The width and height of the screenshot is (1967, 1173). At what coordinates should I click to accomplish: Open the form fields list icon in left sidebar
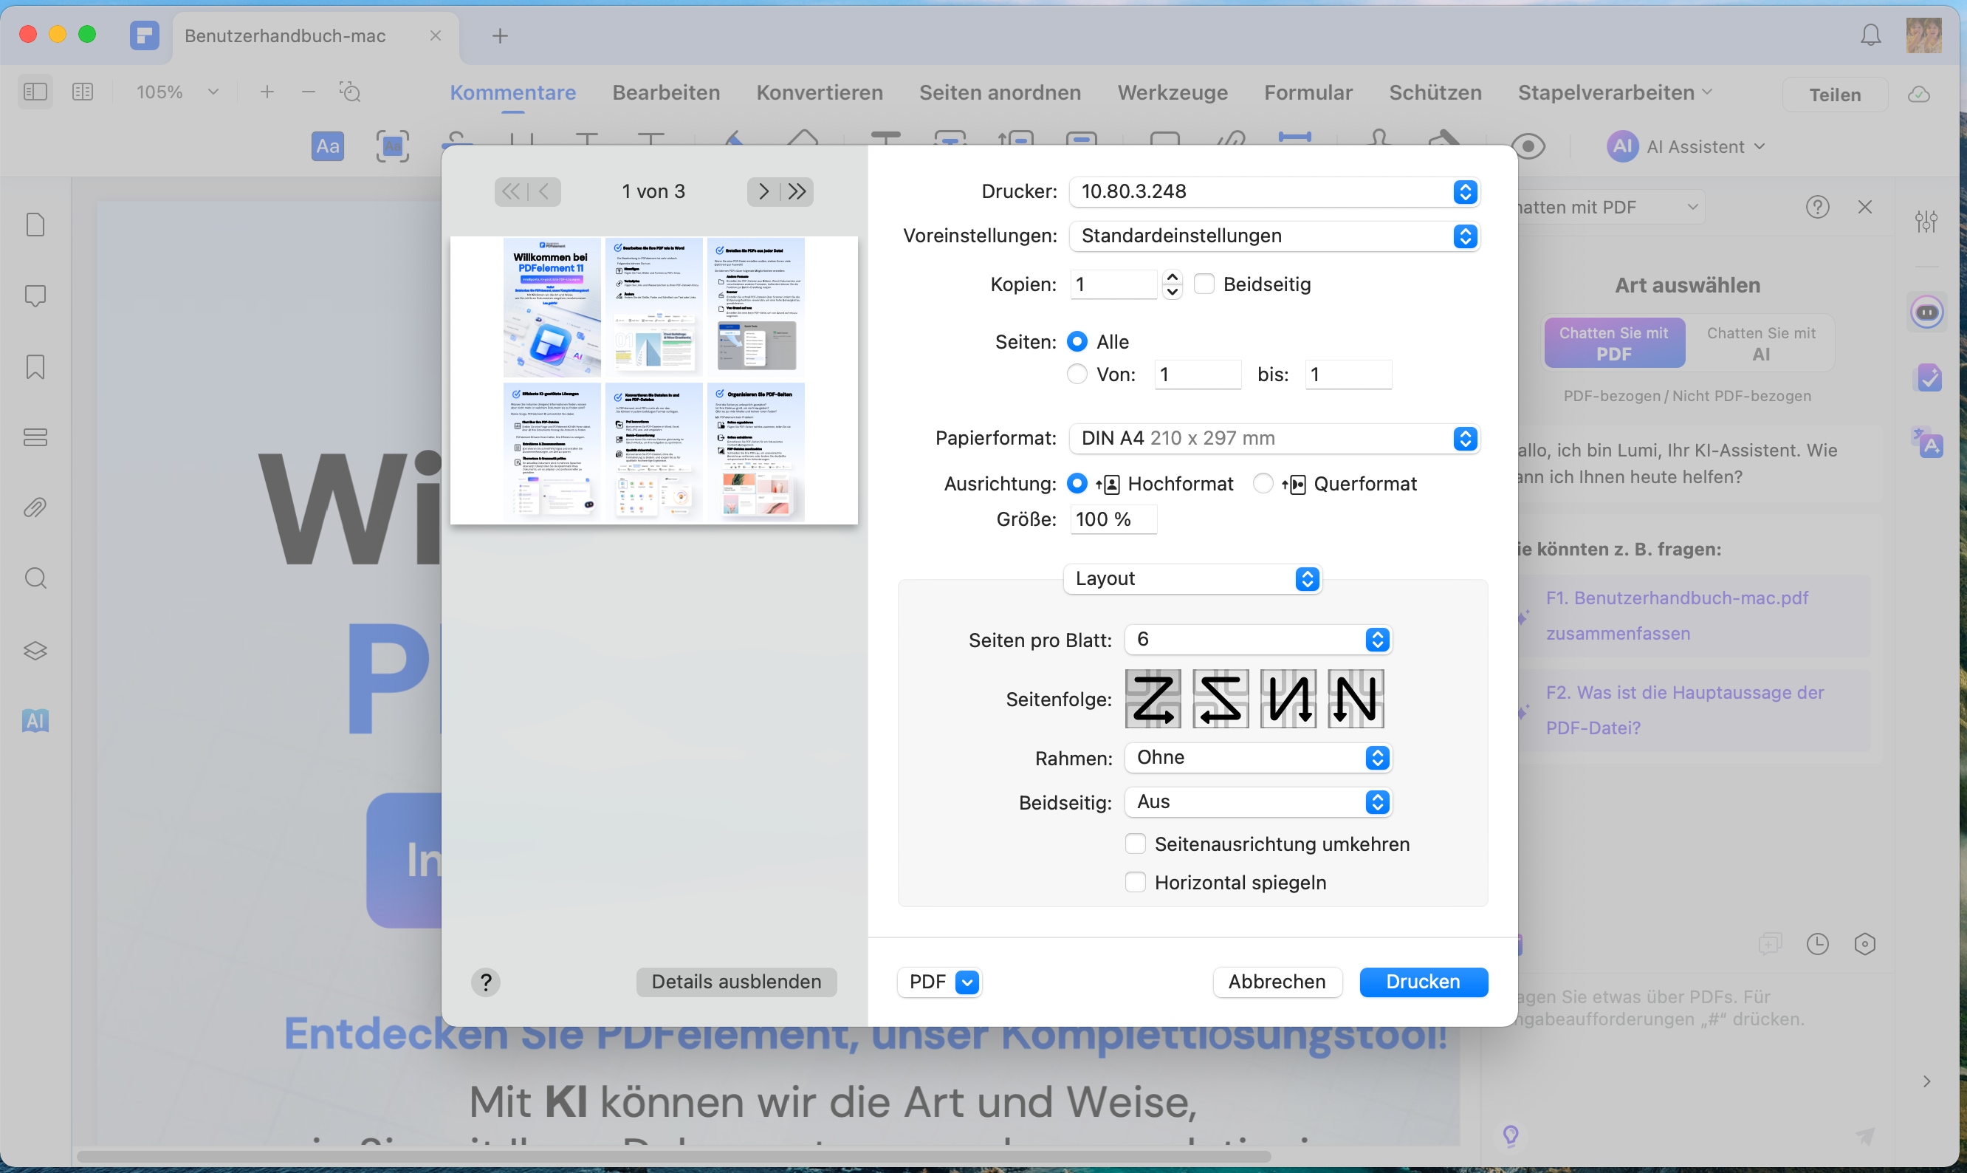coord(35,437)
